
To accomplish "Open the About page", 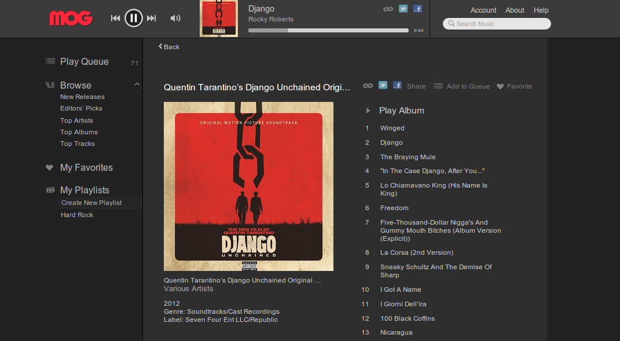I will (515, 10).
